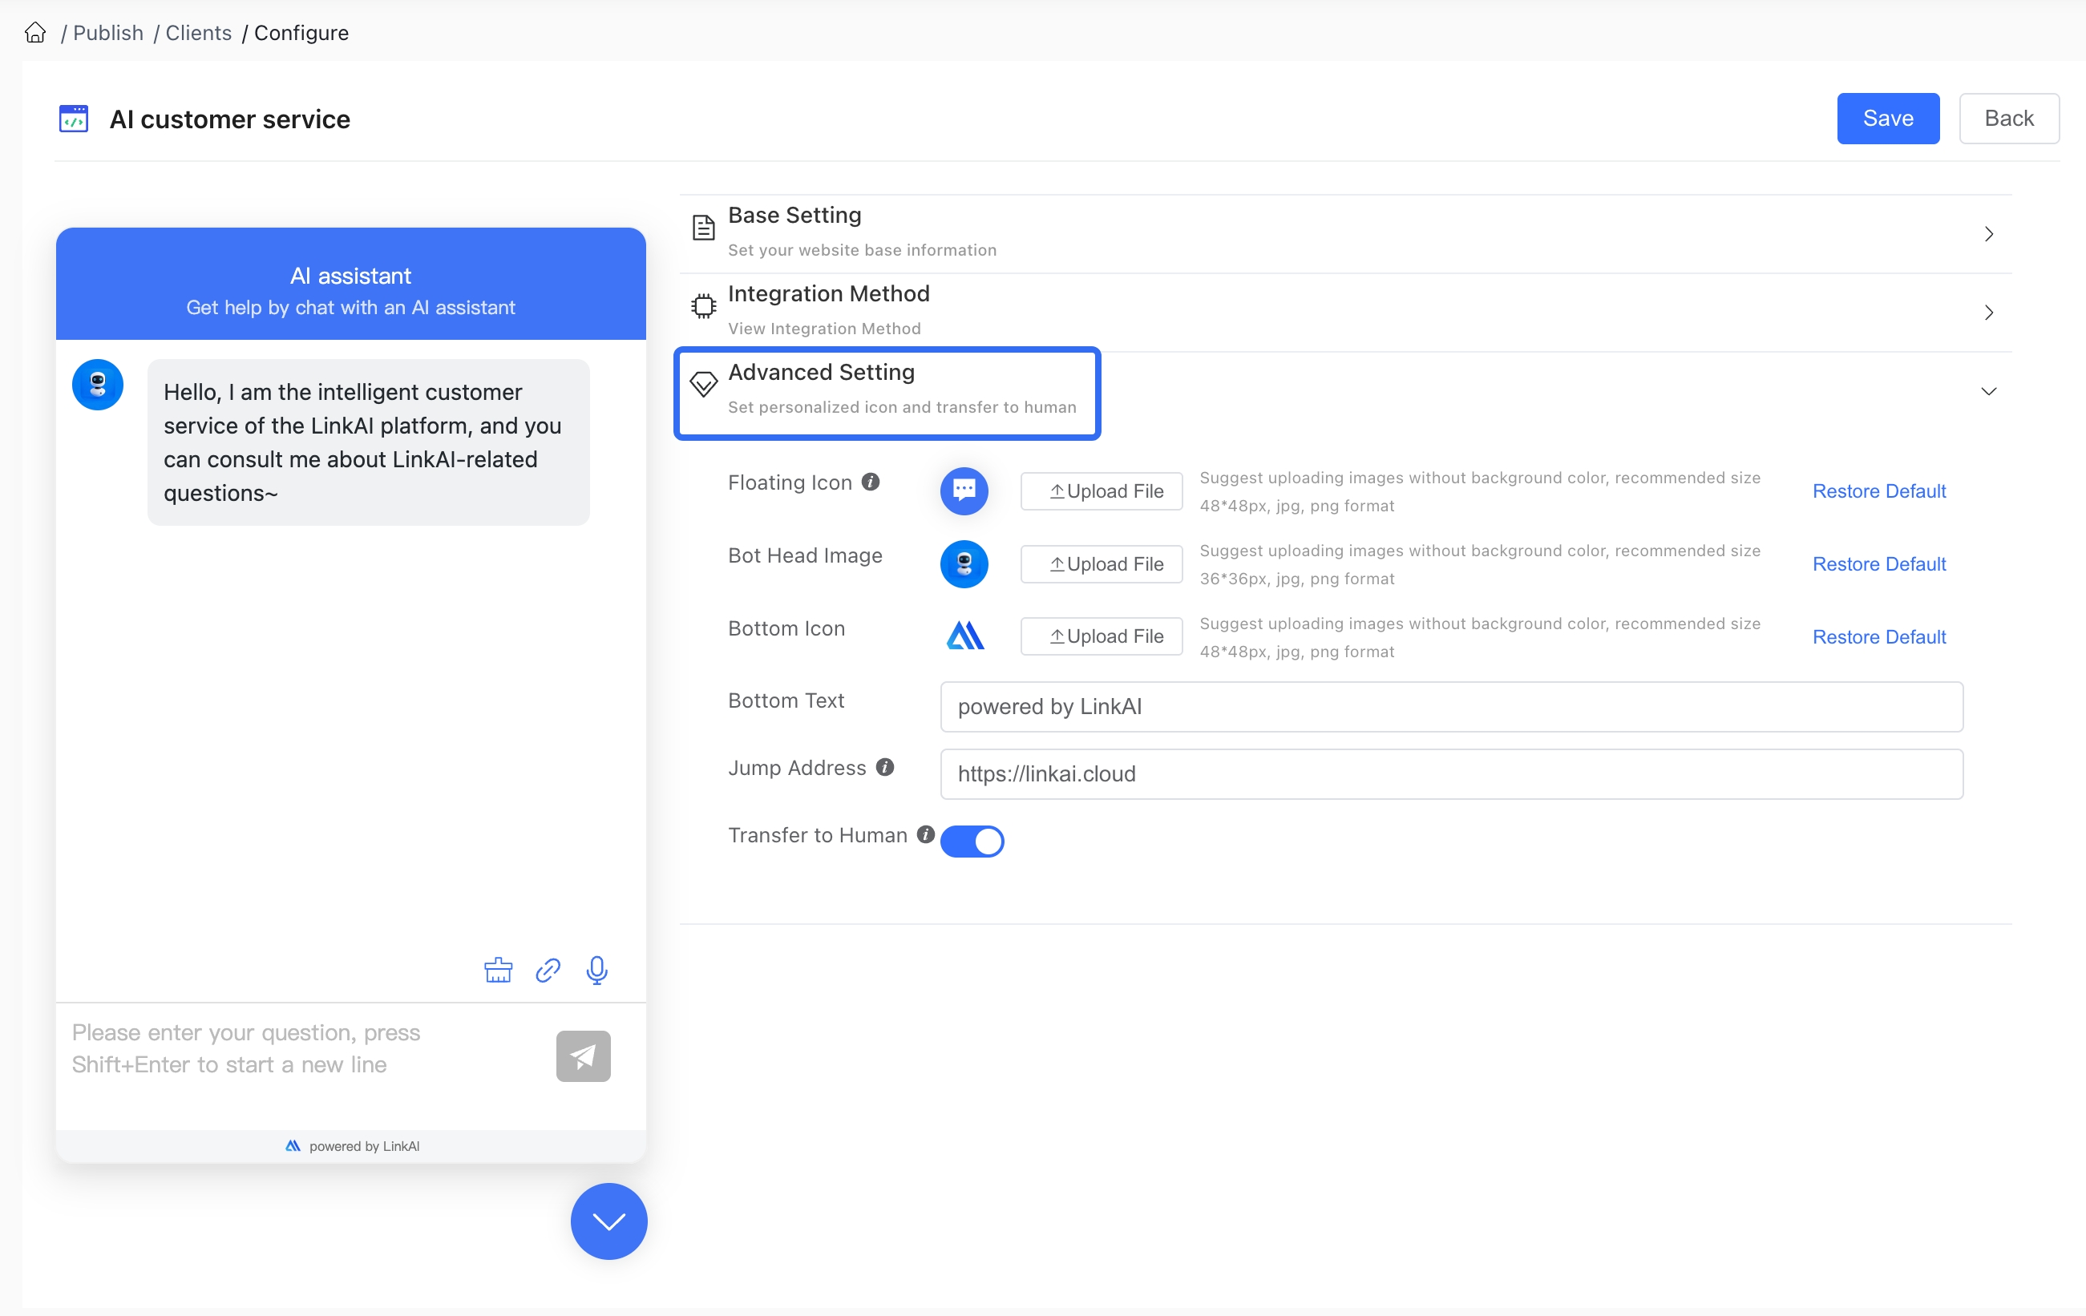
Task: Click the Configure breadcrumb text
Action: coord(301,33)
